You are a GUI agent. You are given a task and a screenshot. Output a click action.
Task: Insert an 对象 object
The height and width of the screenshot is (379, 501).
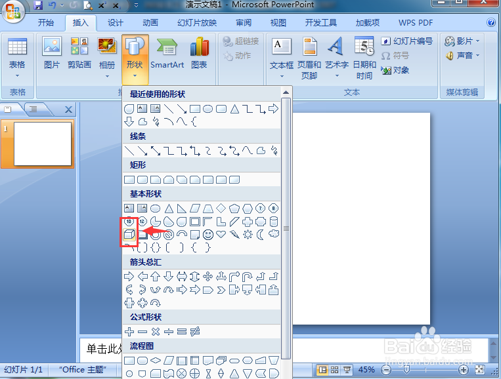395,70
